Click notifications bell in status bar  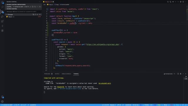pyautogui.click(x=186, y=105)
